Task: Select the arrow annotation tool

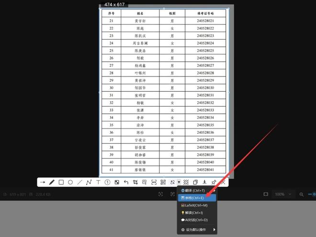Action: point(43,182)
